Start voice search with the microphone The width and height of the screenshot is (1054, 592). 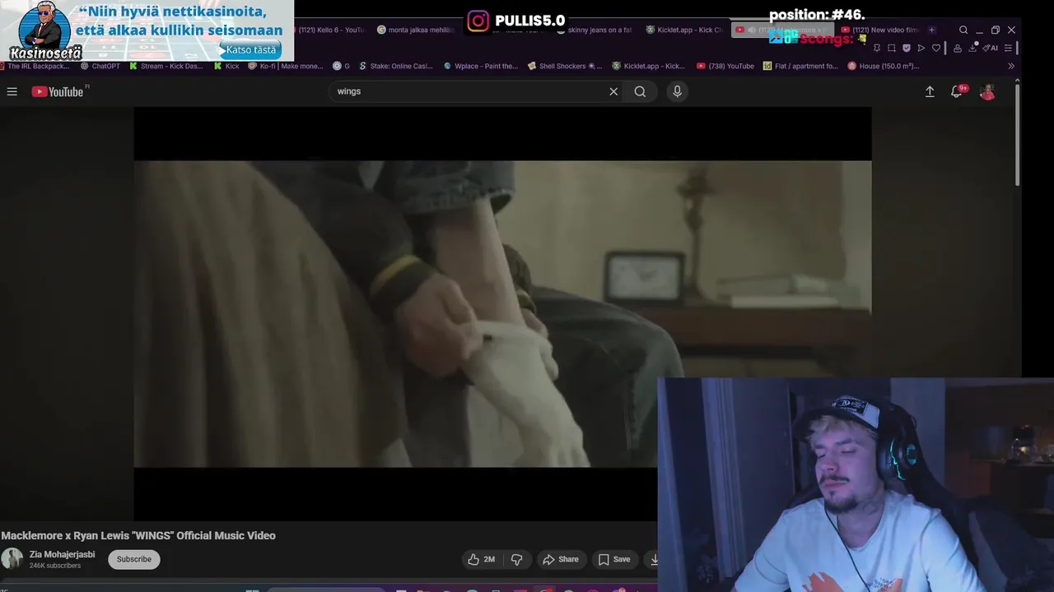(677, 91)
